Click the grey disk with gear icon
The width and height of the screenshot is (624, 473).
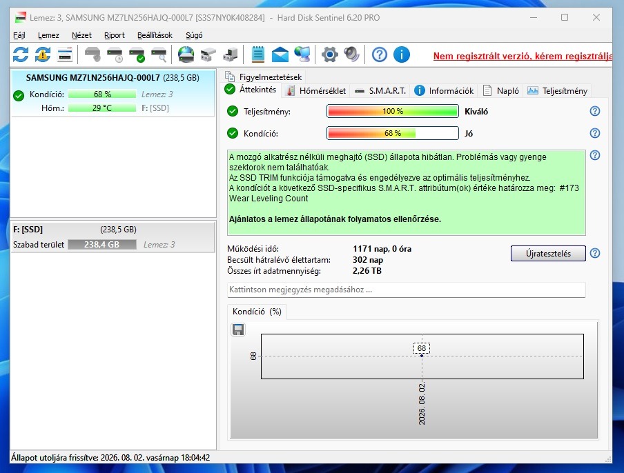[92, 55]
